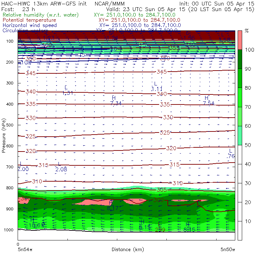Click the 'Distance (km)' axis title

click(x=128, y=249)
